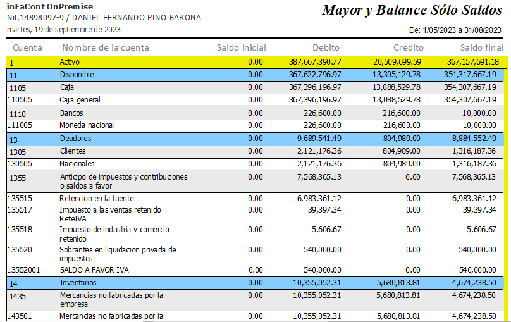Click account code 1105
Screen dimensions: 511x322
(18, 89)
